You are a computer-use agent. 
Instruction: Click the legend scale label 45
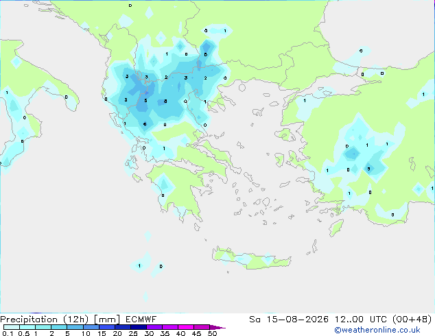(197, 333)
